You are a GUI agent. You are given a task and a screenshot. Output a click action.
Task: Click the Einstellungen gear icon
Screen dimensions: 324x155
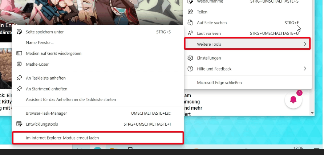[190, 58]
